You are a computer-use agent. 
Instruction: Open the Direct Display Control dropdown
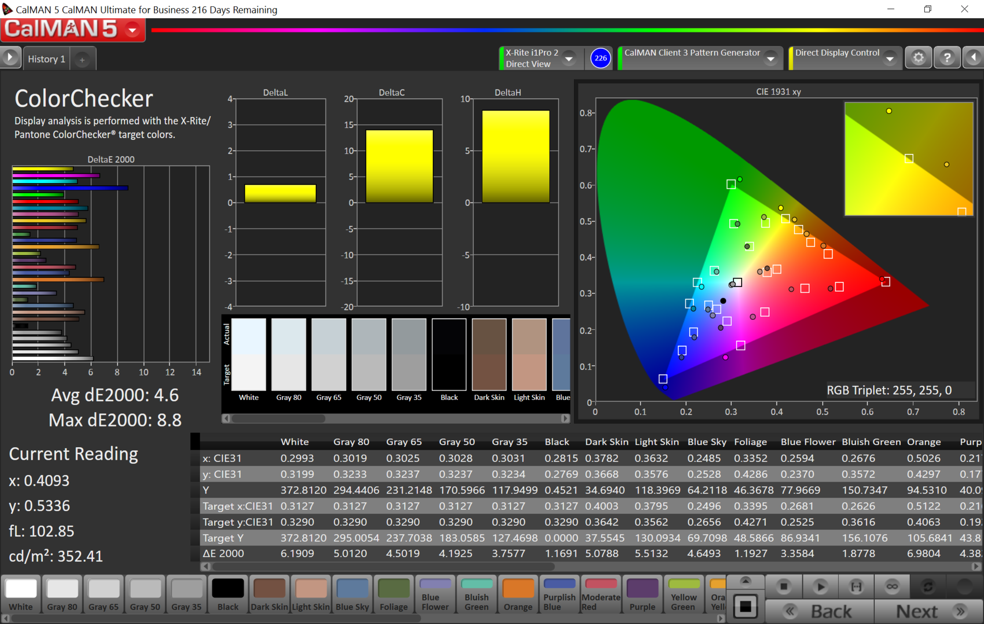(890, 59)
